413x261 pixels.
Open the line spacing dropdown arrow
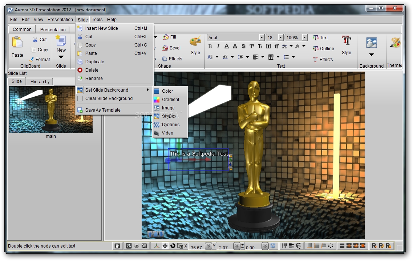(x=248, y=57)
